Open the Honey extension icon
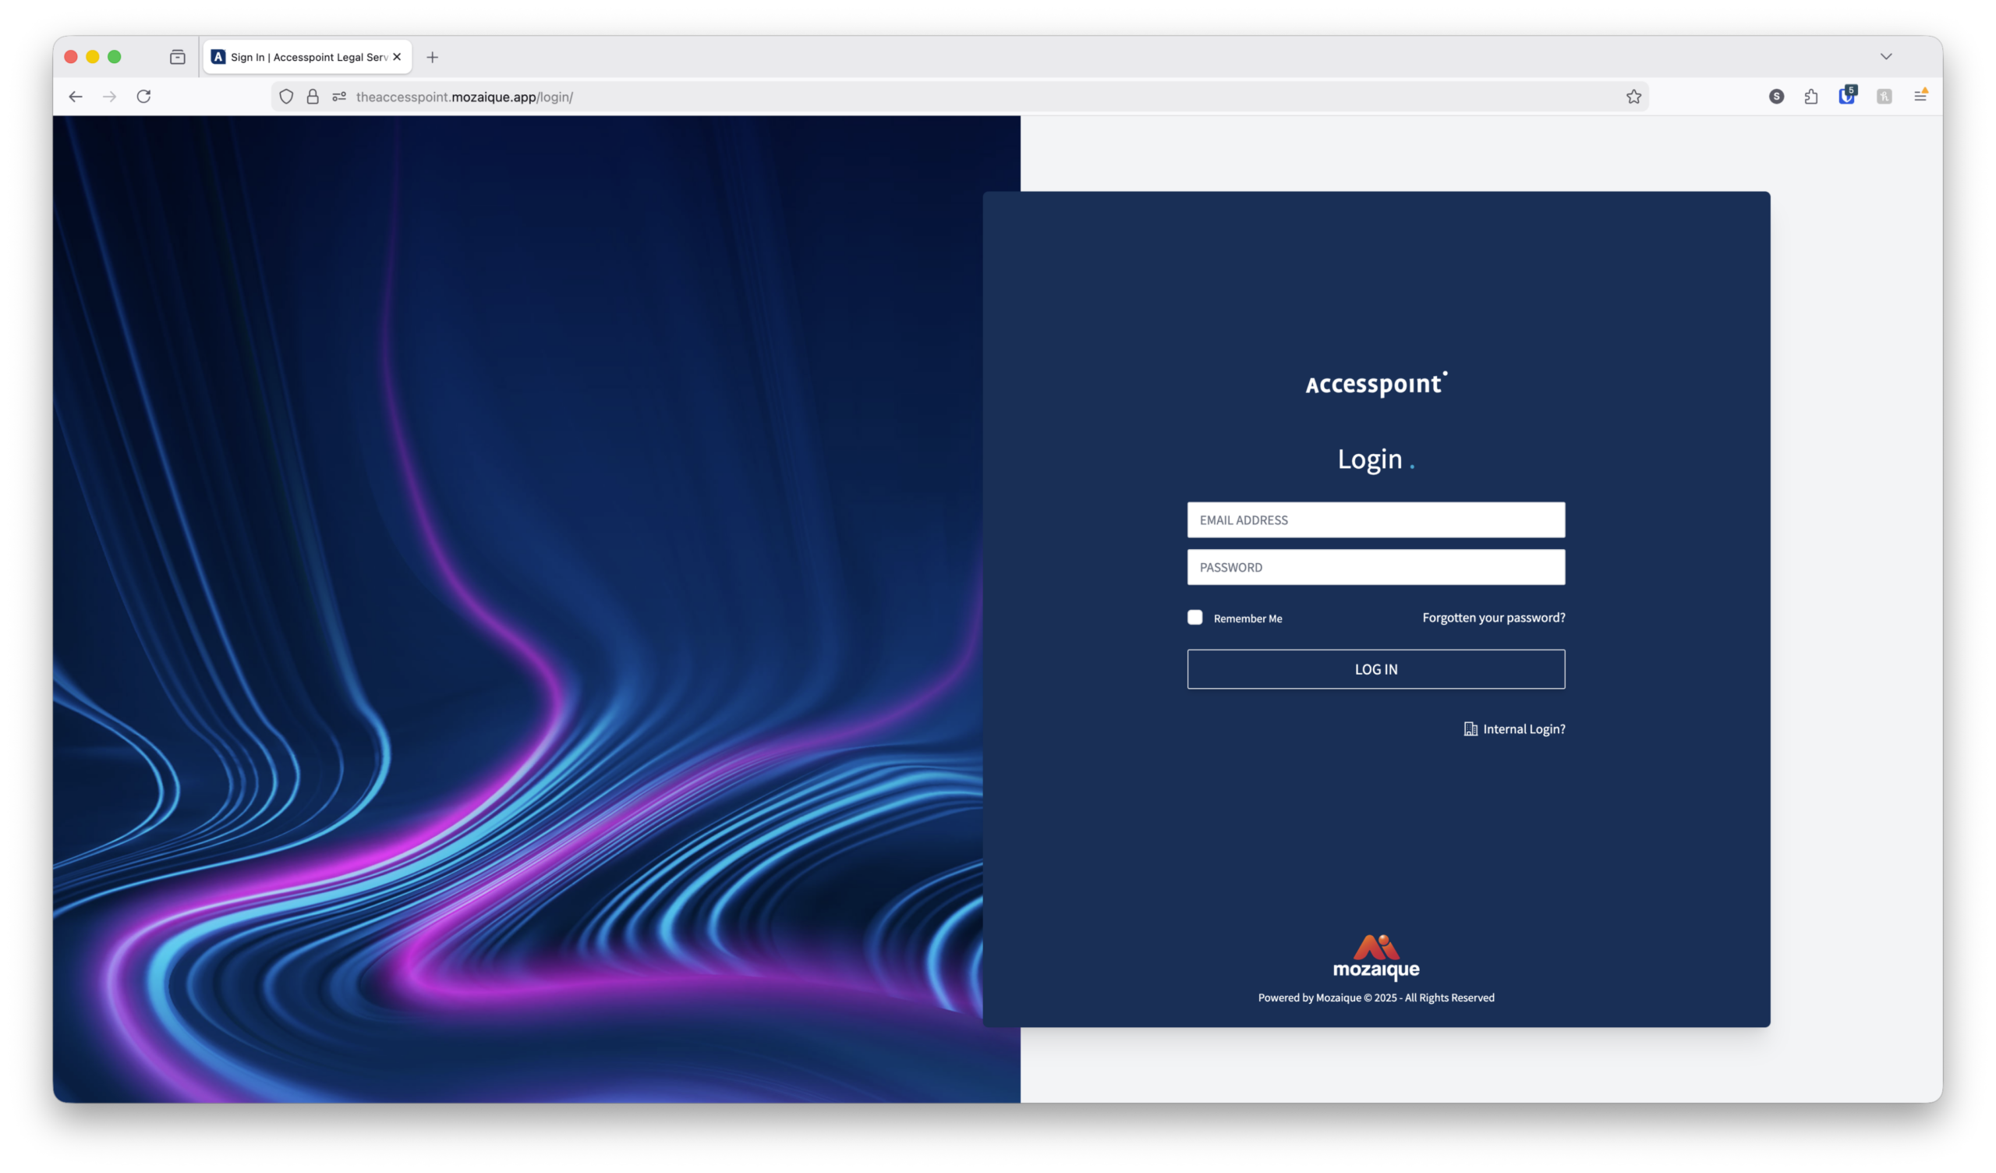 (1884, 96)
